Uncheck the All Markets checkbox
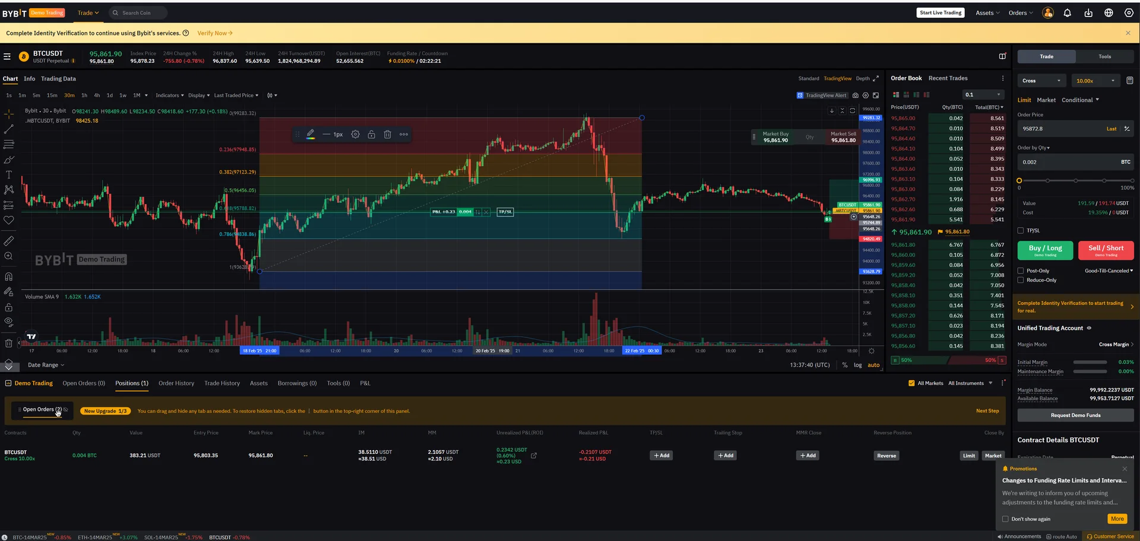 (x=911, y=383)
